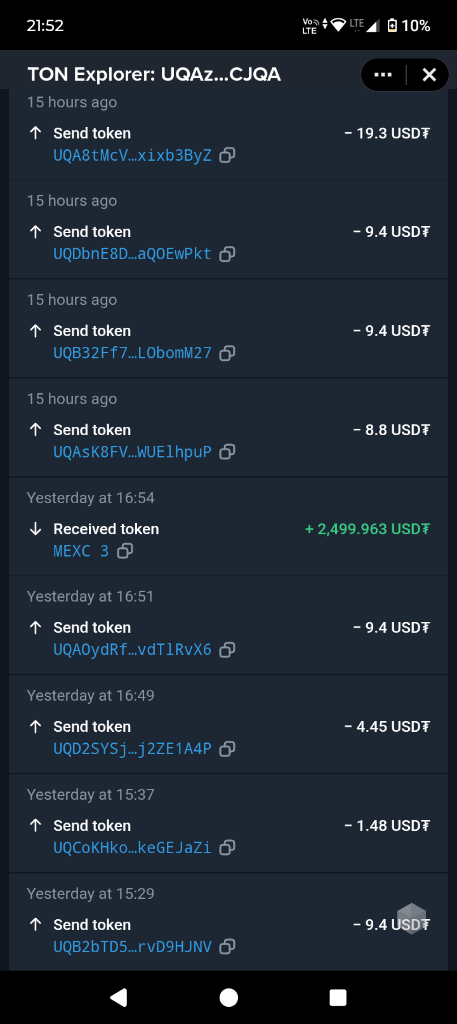Copy address UQB2bTD5…rvD9HJNV
Screen dimensions: 457x1024
click(227, 947)
